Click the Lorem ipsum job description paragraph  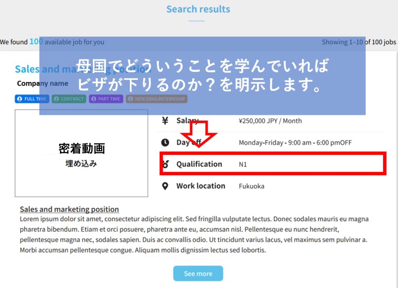(x=194, y=234)
